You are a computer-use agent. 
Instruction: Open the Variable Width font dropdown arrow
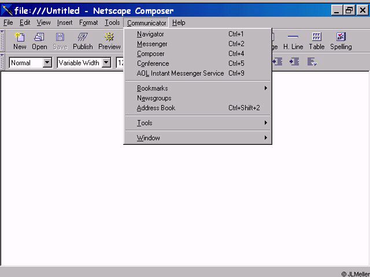tap(106, 63)
